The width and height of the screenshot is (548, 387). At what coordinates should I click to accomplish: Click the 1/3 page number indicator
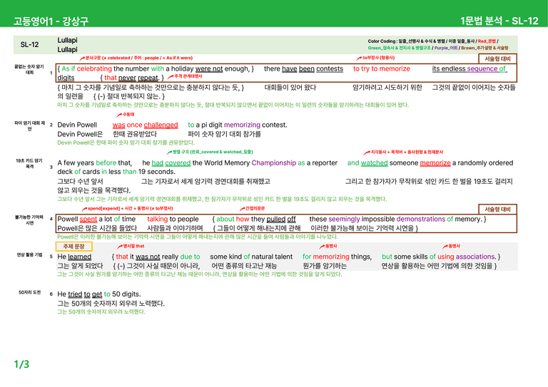21,364
